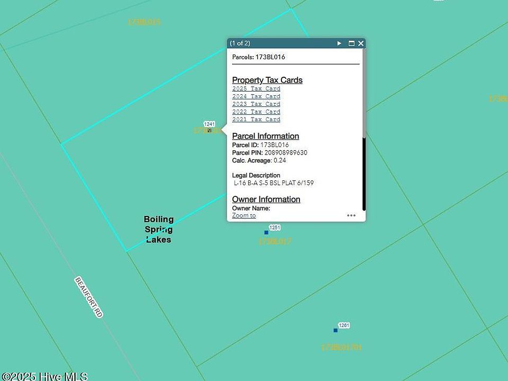The height and width of the screenshot is (381, 508).
Task: Open the 2024 Tax Card link
Action: coord(256,96)
